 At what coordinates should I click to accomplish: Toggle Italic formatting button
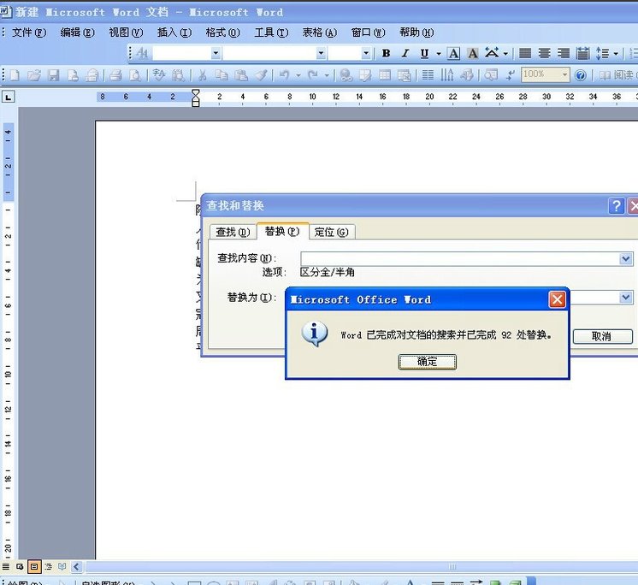coord(405,53)
